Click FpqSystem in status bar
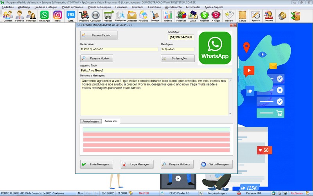313x196 pixels. coord(297,193)
